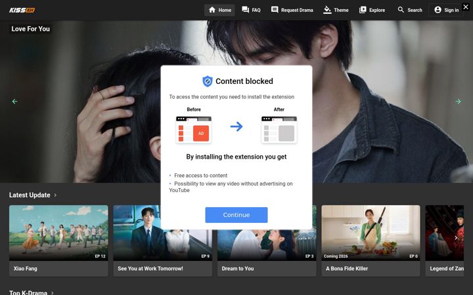
Task: Click the KissKH logo
Action: coord(22,10)
